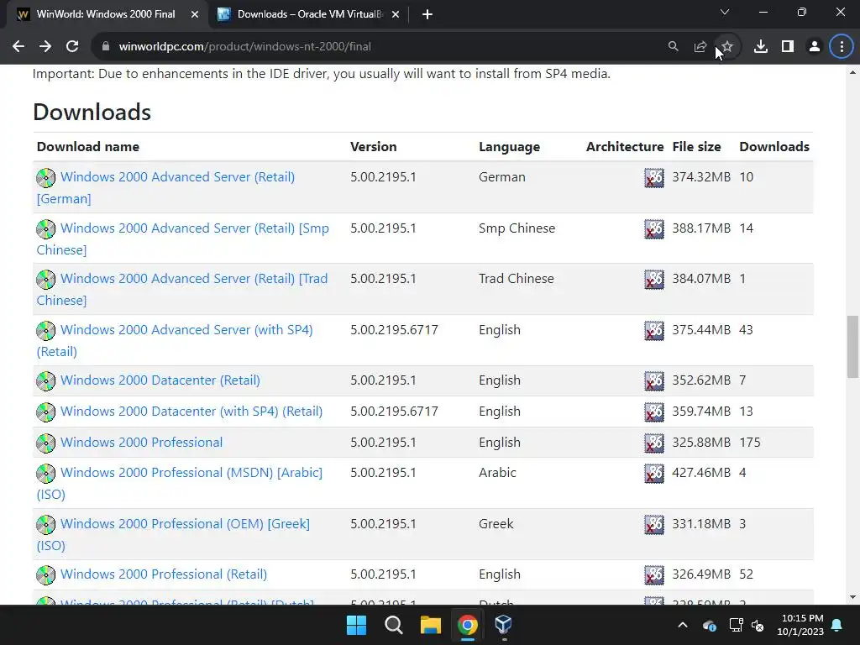Viewport: 860px width, 645px height.
Task: Open the search-in-page magnifier icon
Action: pyautogui.click(x=673, y=47)
